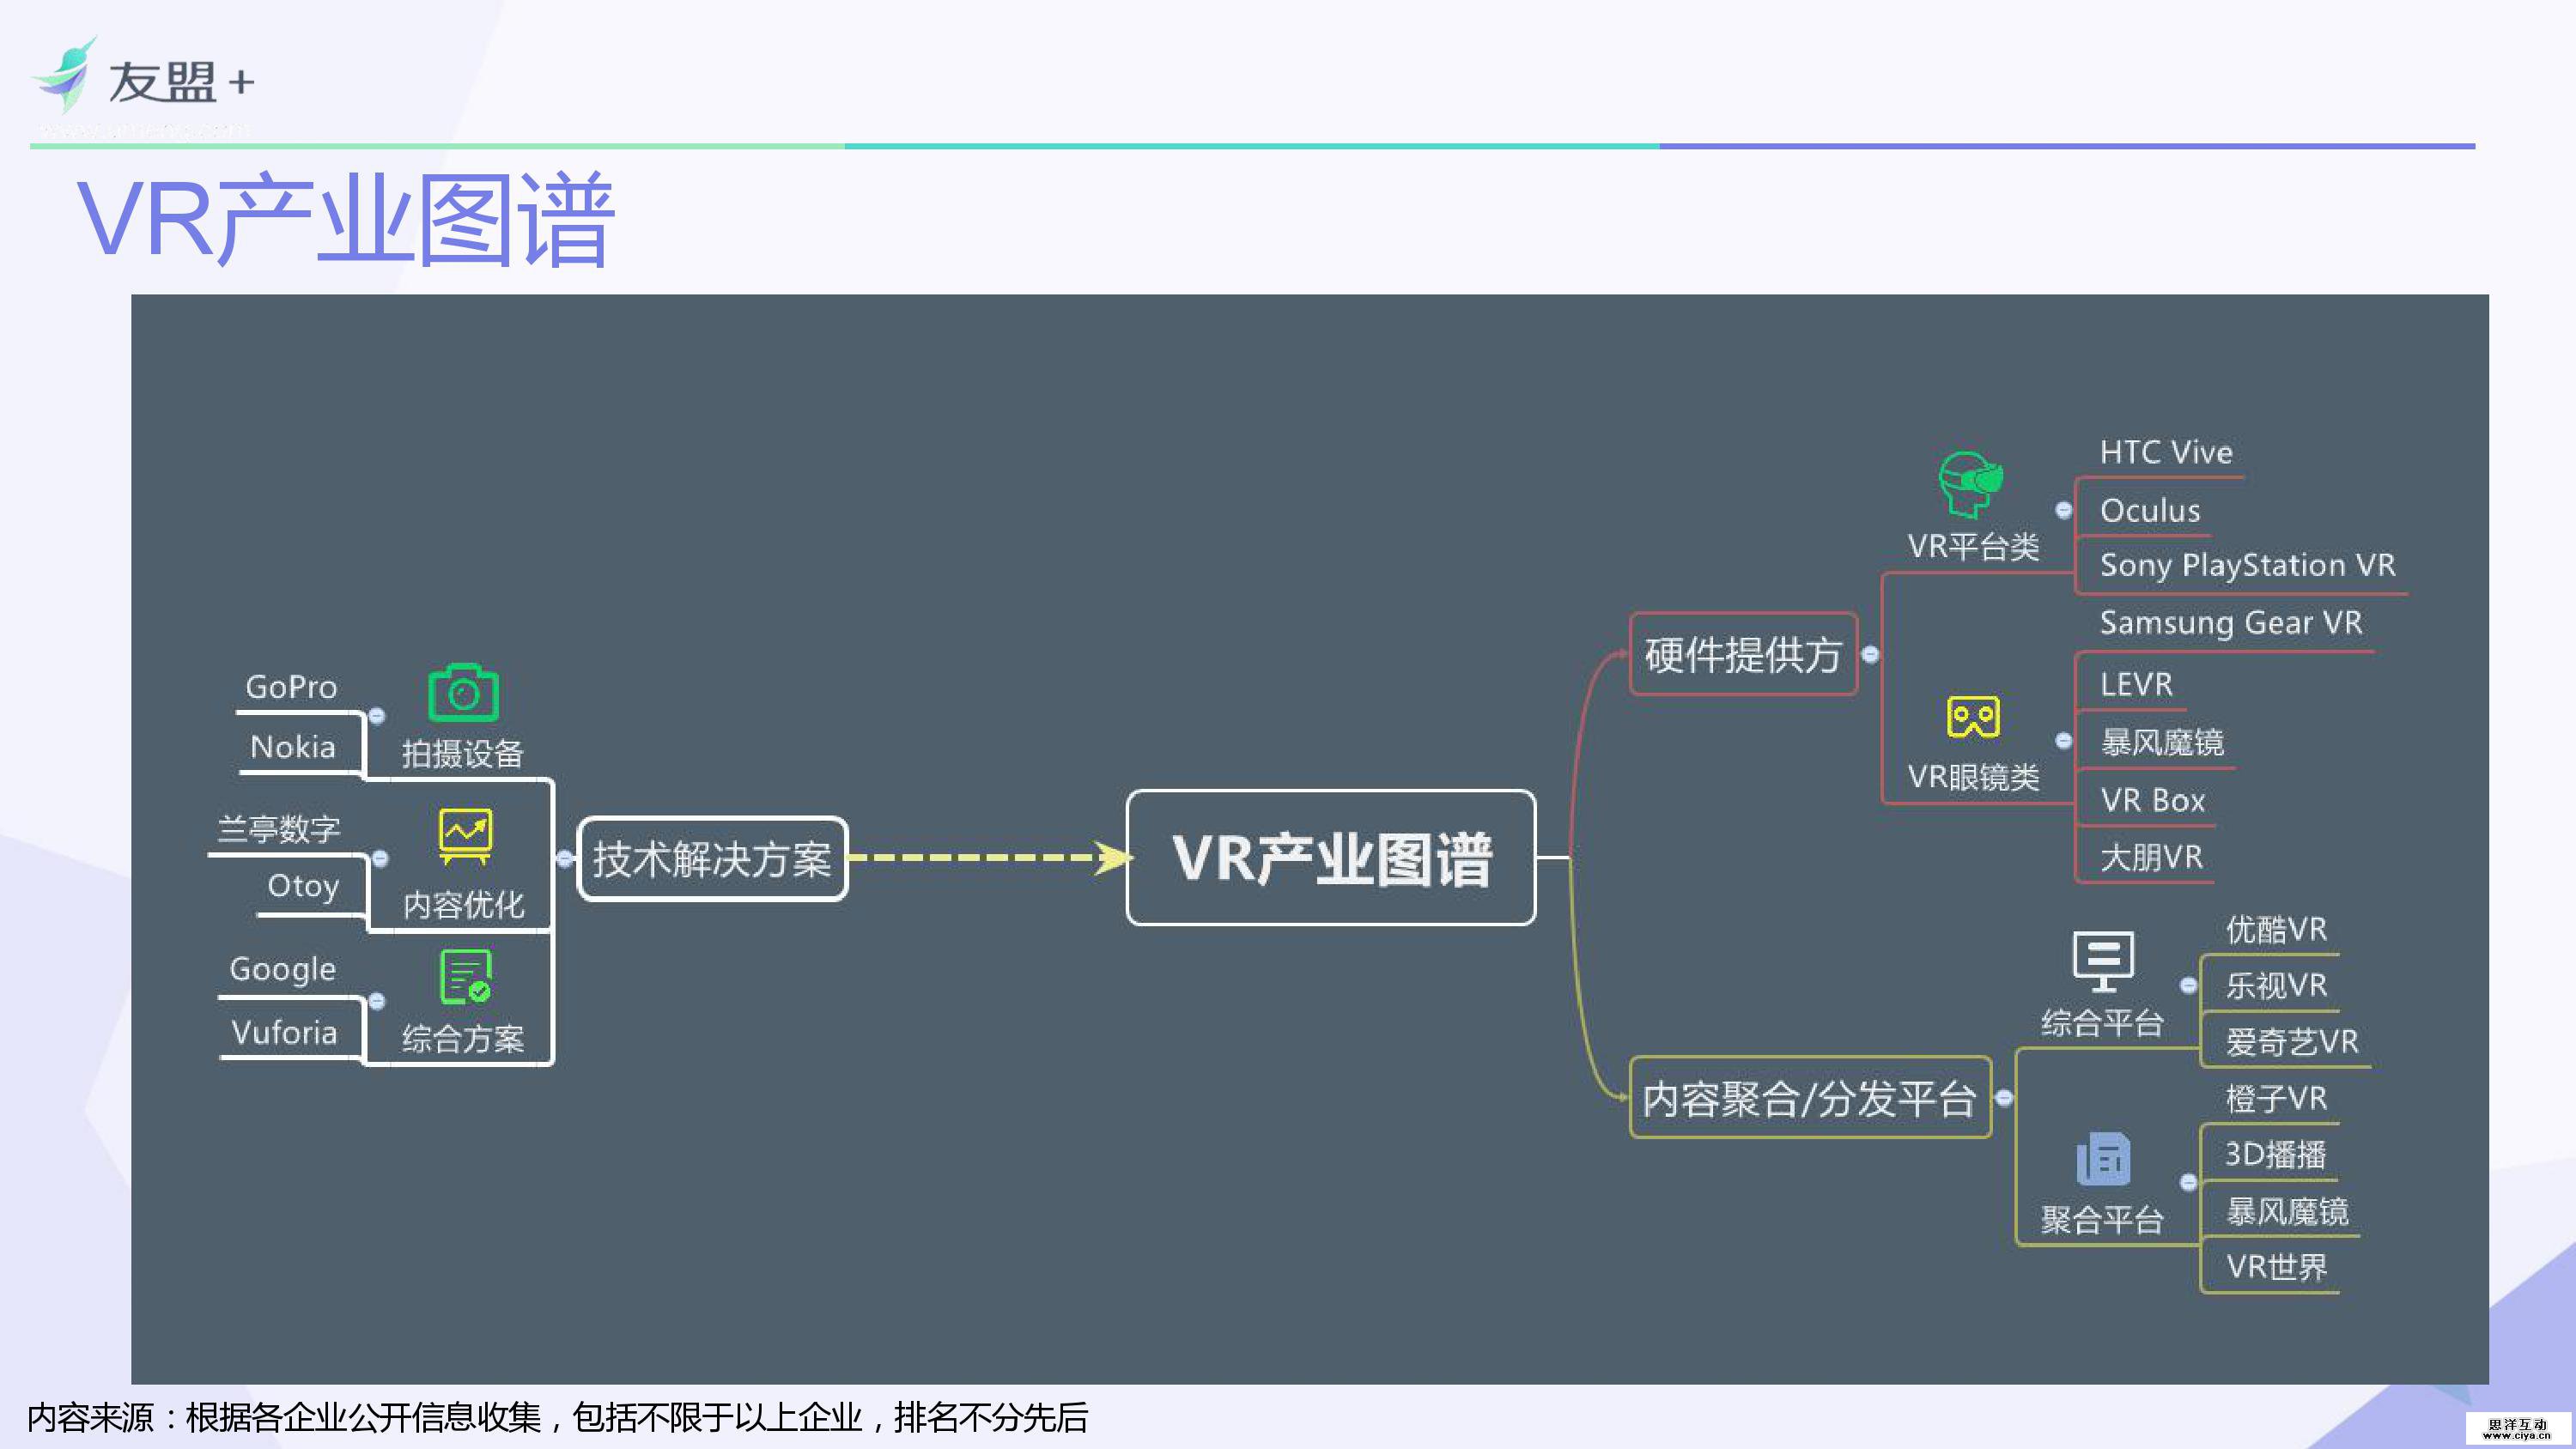Select 暴风魔镜 under 聚合平台
Screen dimensions: 2576x1449
pyautogui.click(x=2287, y=1211)
